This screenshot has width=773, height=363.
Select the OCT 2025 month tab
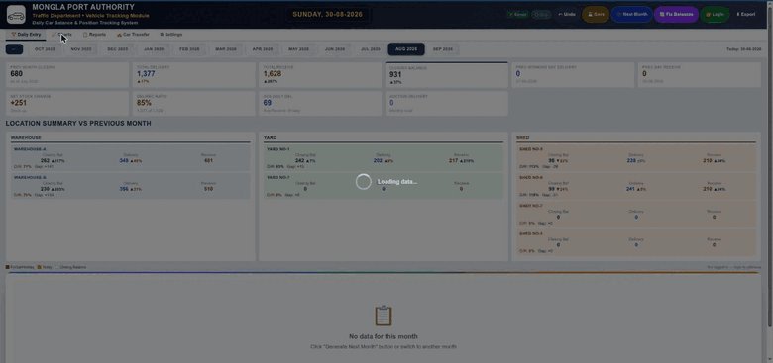pos(45,49)
